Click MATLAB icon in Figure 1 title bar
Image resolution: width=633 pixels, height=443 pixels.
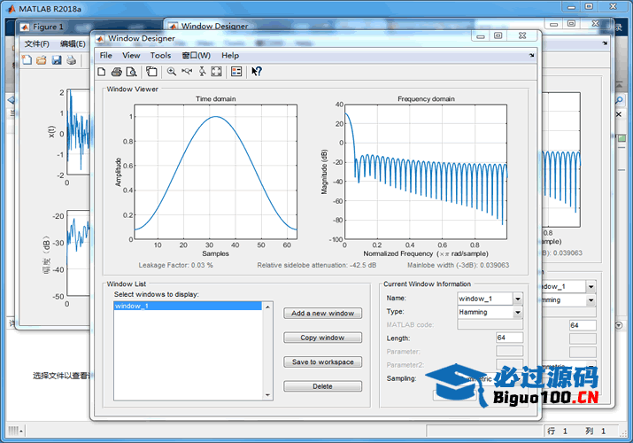pos(25,27)
